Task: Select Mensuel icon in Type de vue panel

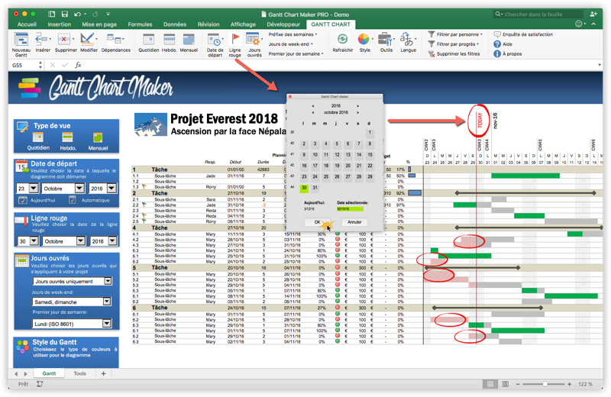Action: 98,137
